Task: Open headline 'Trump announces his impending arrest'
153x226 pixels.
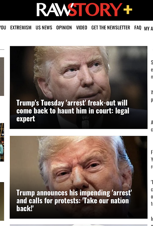Action: [74, 201]
